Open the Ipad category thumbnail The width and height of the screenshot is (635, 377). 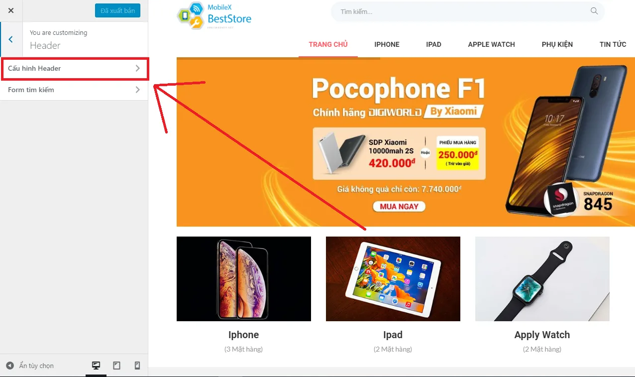(393, 279)
